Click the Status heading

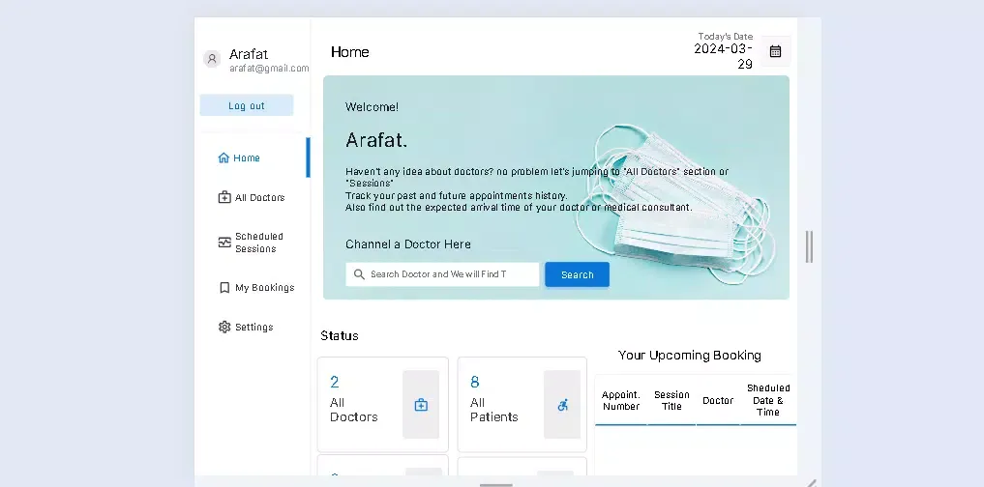click(340, 336)
